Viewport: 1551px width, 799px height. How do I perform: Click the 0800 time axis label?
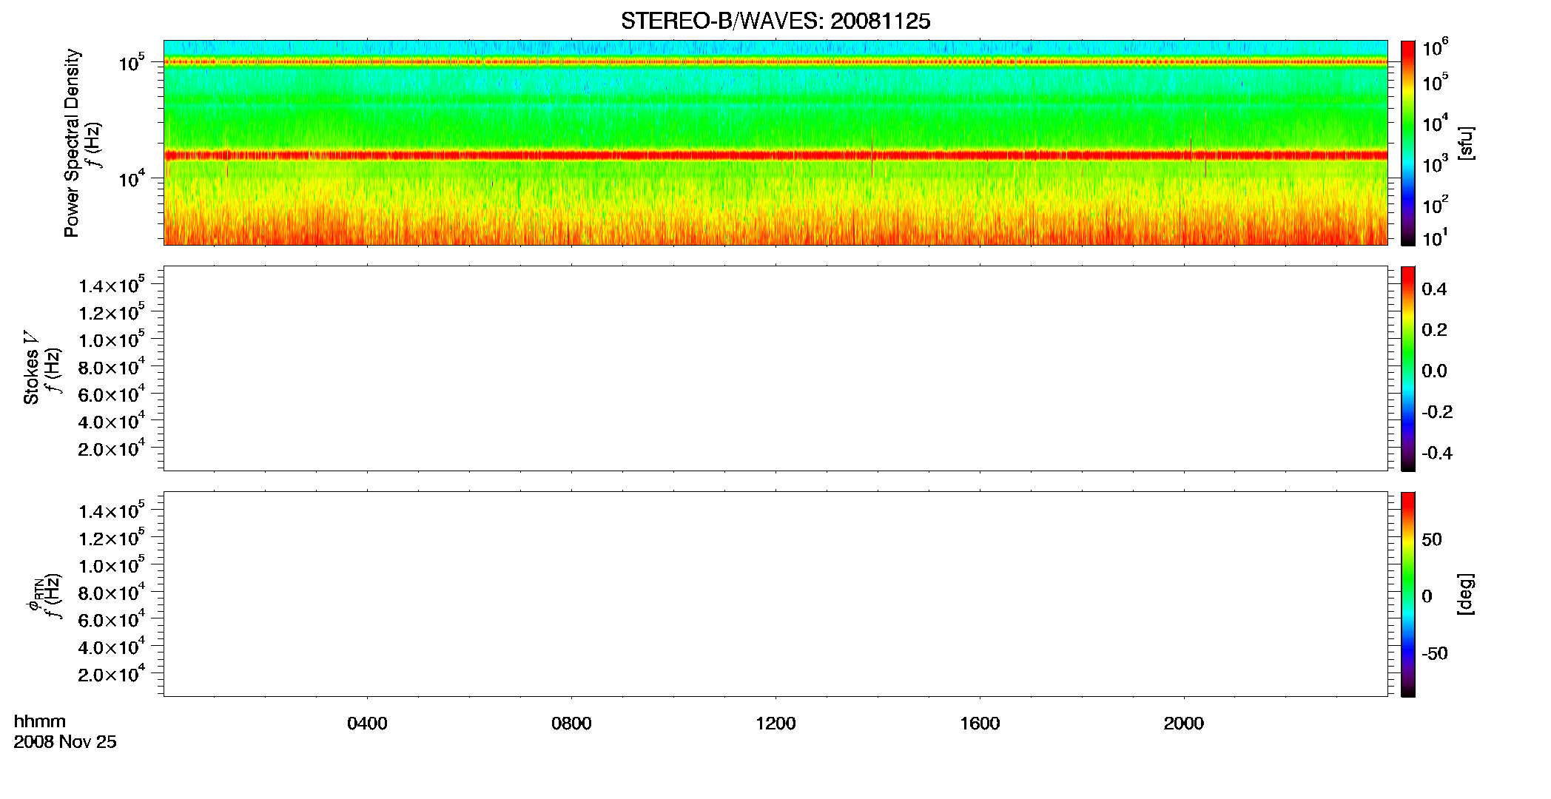point(571,724)
